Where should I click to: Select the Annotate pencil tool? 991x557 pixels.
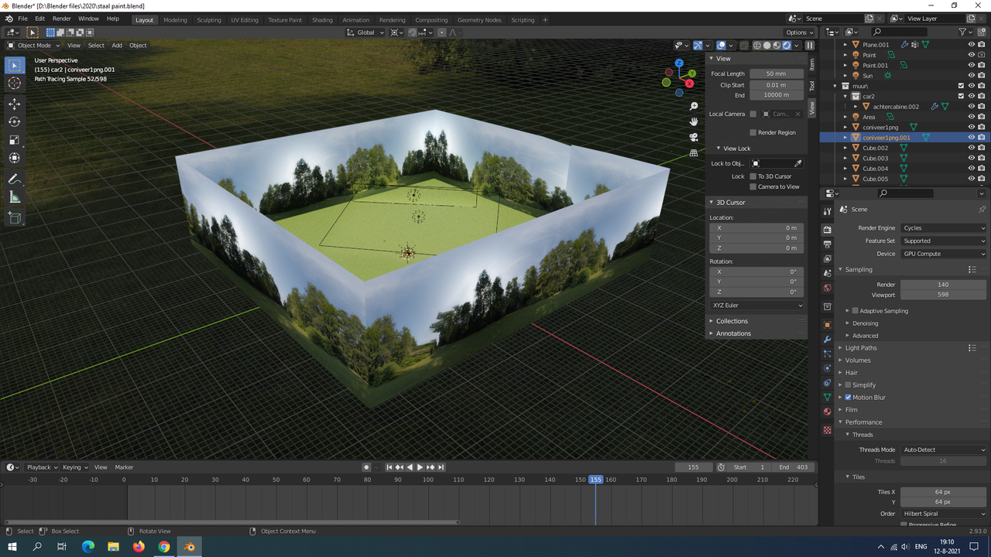pos(15,179)
